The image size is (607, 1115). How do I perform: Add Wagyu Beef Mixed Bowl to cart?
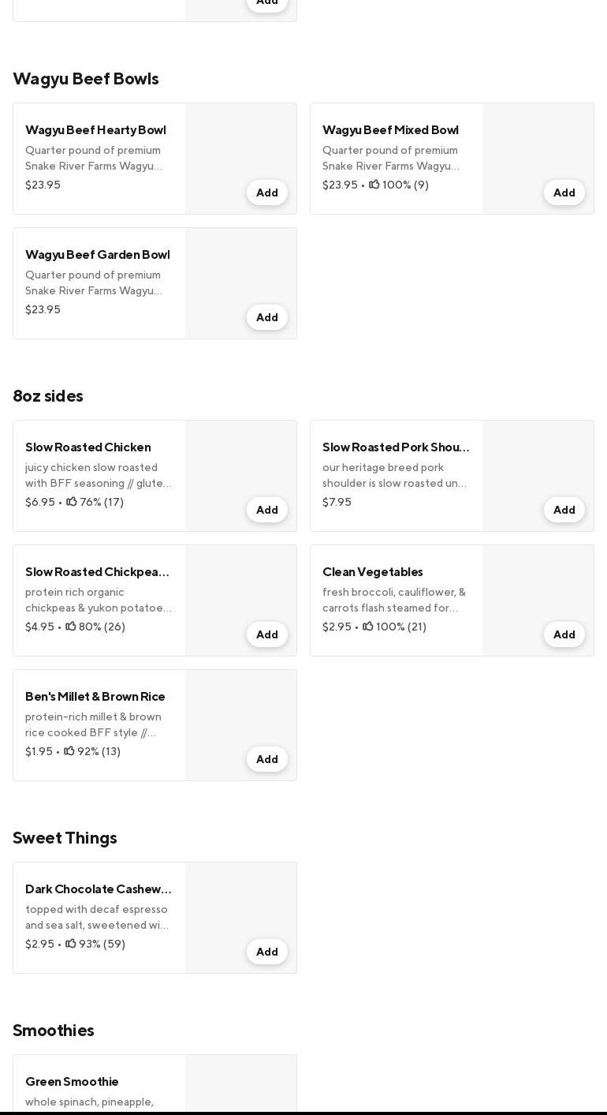click(564, 193)
